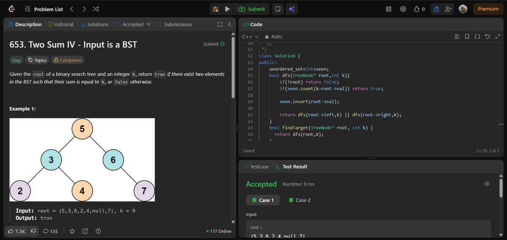Switch to the Accepted tab
Screen dimensions: 507x240
tap(129, 25)
